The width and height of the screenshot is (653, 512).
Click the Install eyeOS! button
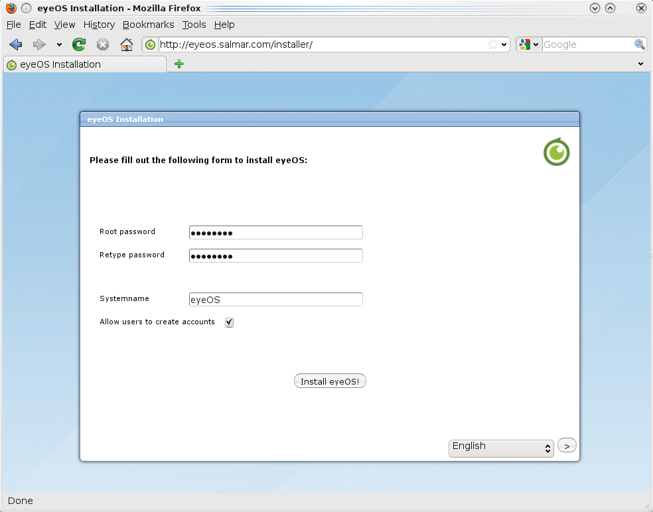pos(330,381)
